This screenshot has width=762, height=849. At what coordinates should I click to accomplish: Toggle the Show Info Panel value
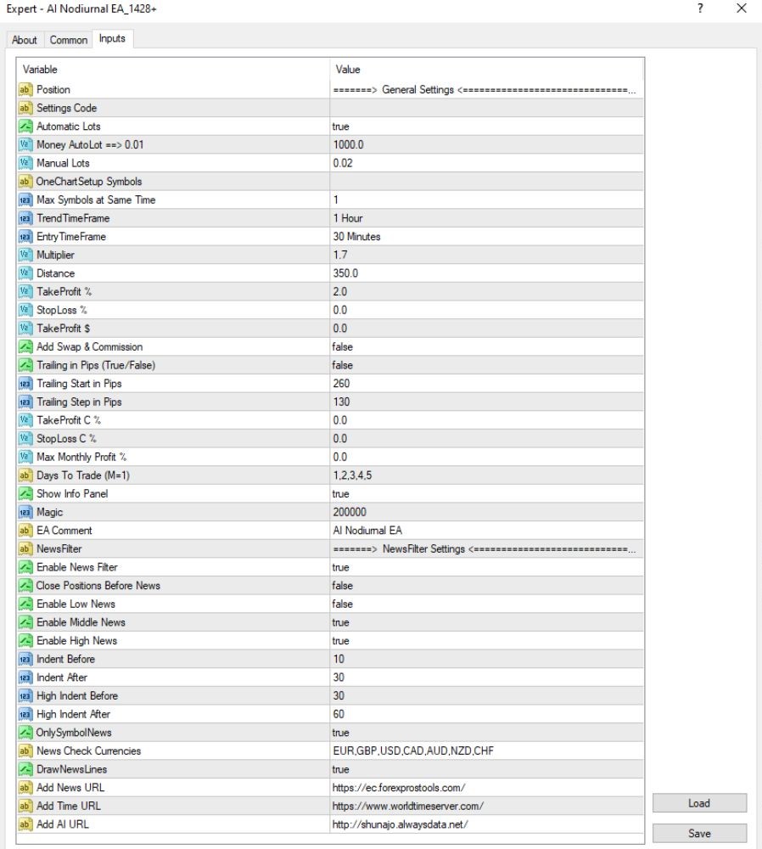486,494
